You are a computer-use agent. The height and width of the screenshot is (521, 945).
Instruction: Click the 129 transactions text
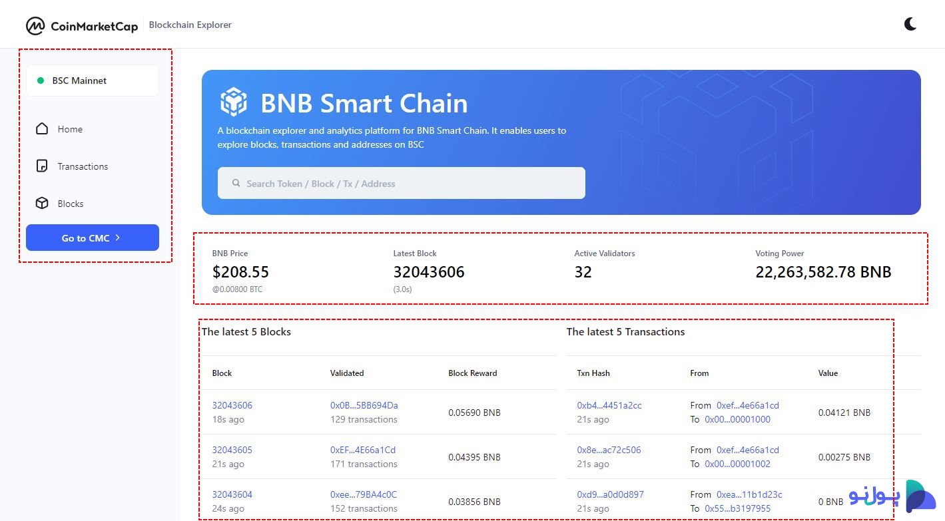(364, 419)
